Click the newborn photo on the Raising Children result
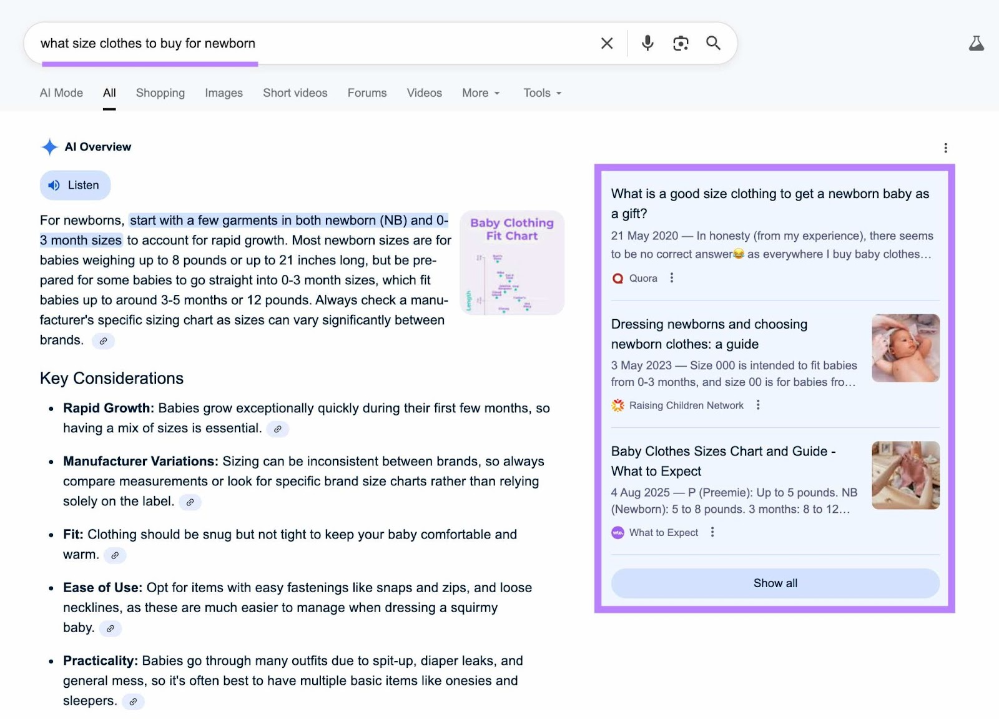The image size is (999, 719). (905, 348)
